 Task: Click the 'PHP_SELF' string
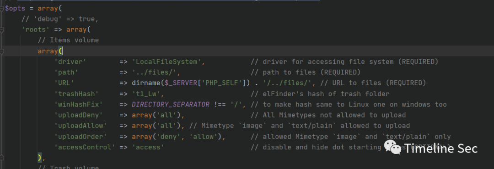point(221,83)
